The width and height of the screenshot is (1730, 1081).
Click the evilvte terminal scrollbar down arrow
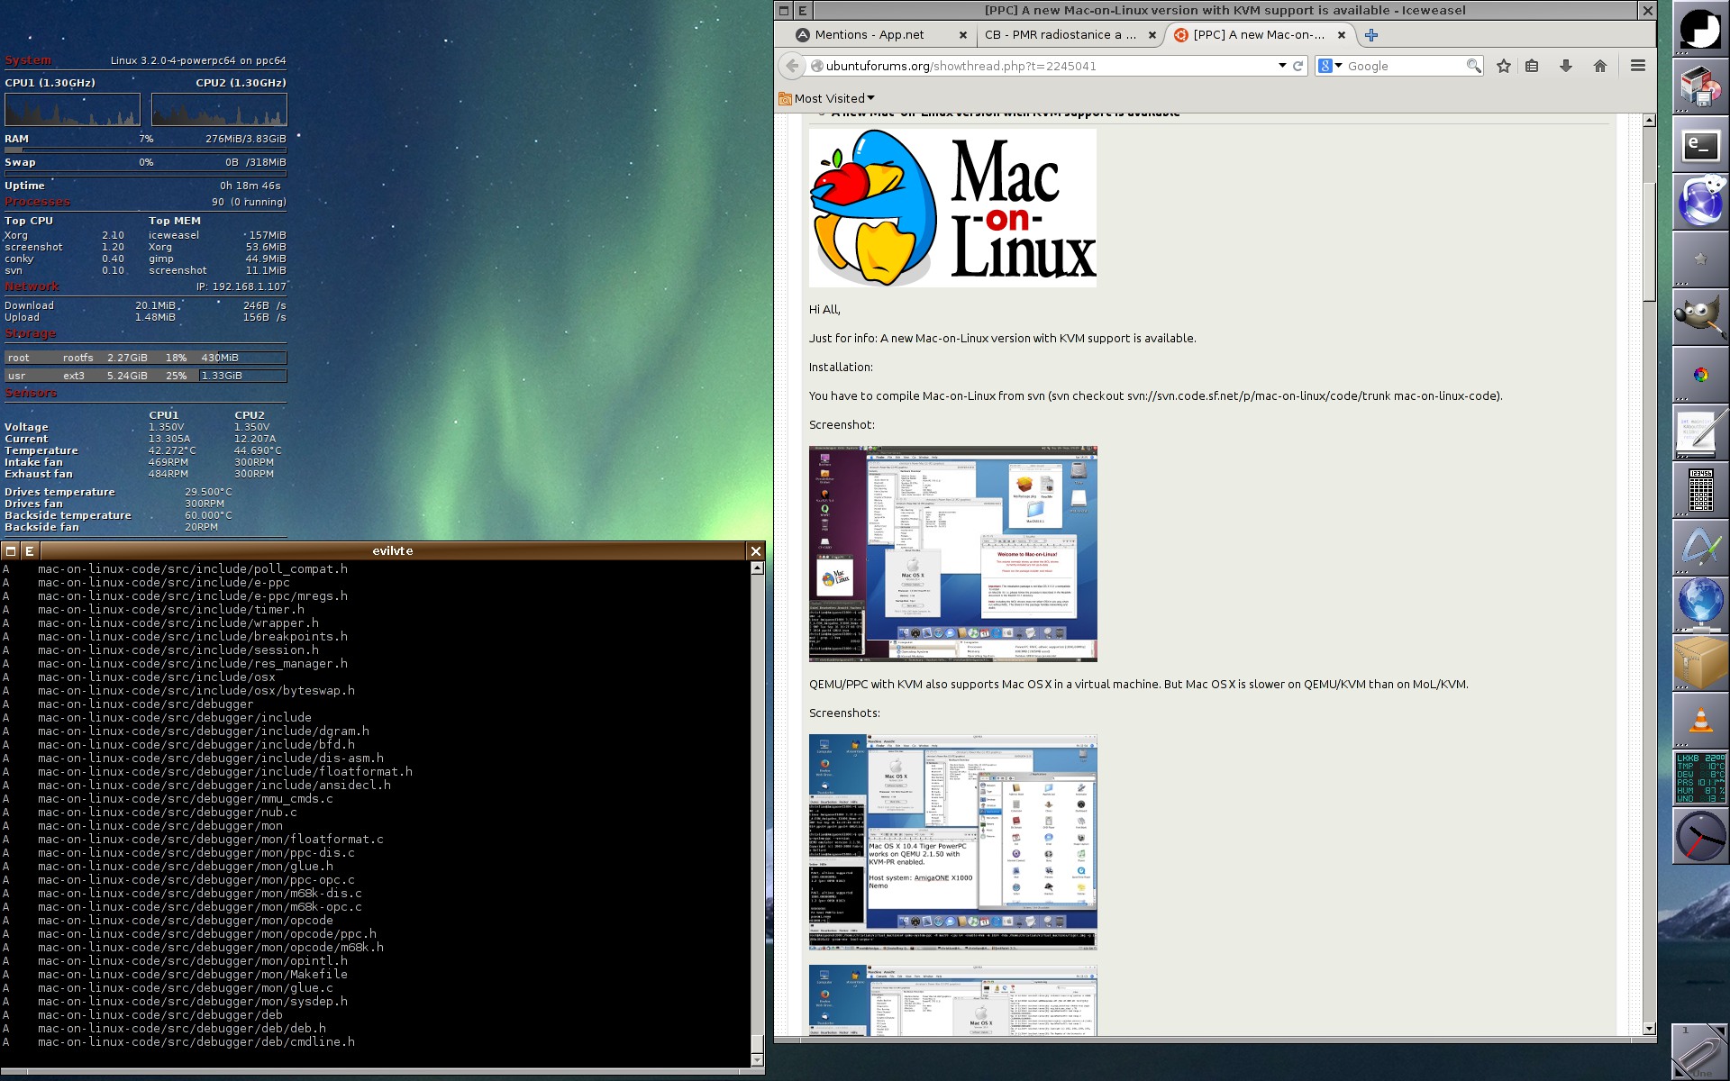tap(757, 1060)
